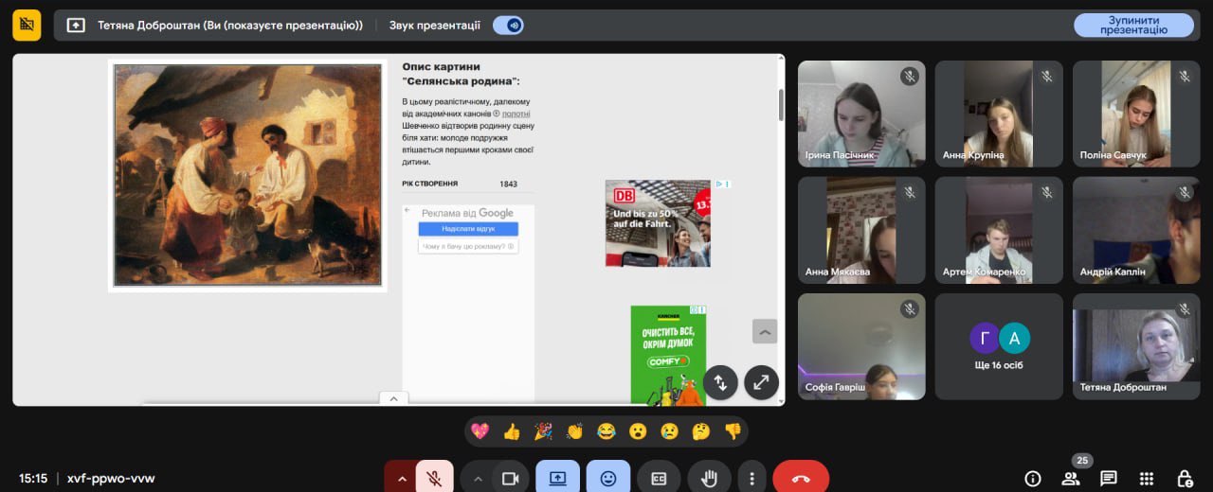
Task: Open AdChoices icon on DB ad
Action: click(x=721, y=184)
